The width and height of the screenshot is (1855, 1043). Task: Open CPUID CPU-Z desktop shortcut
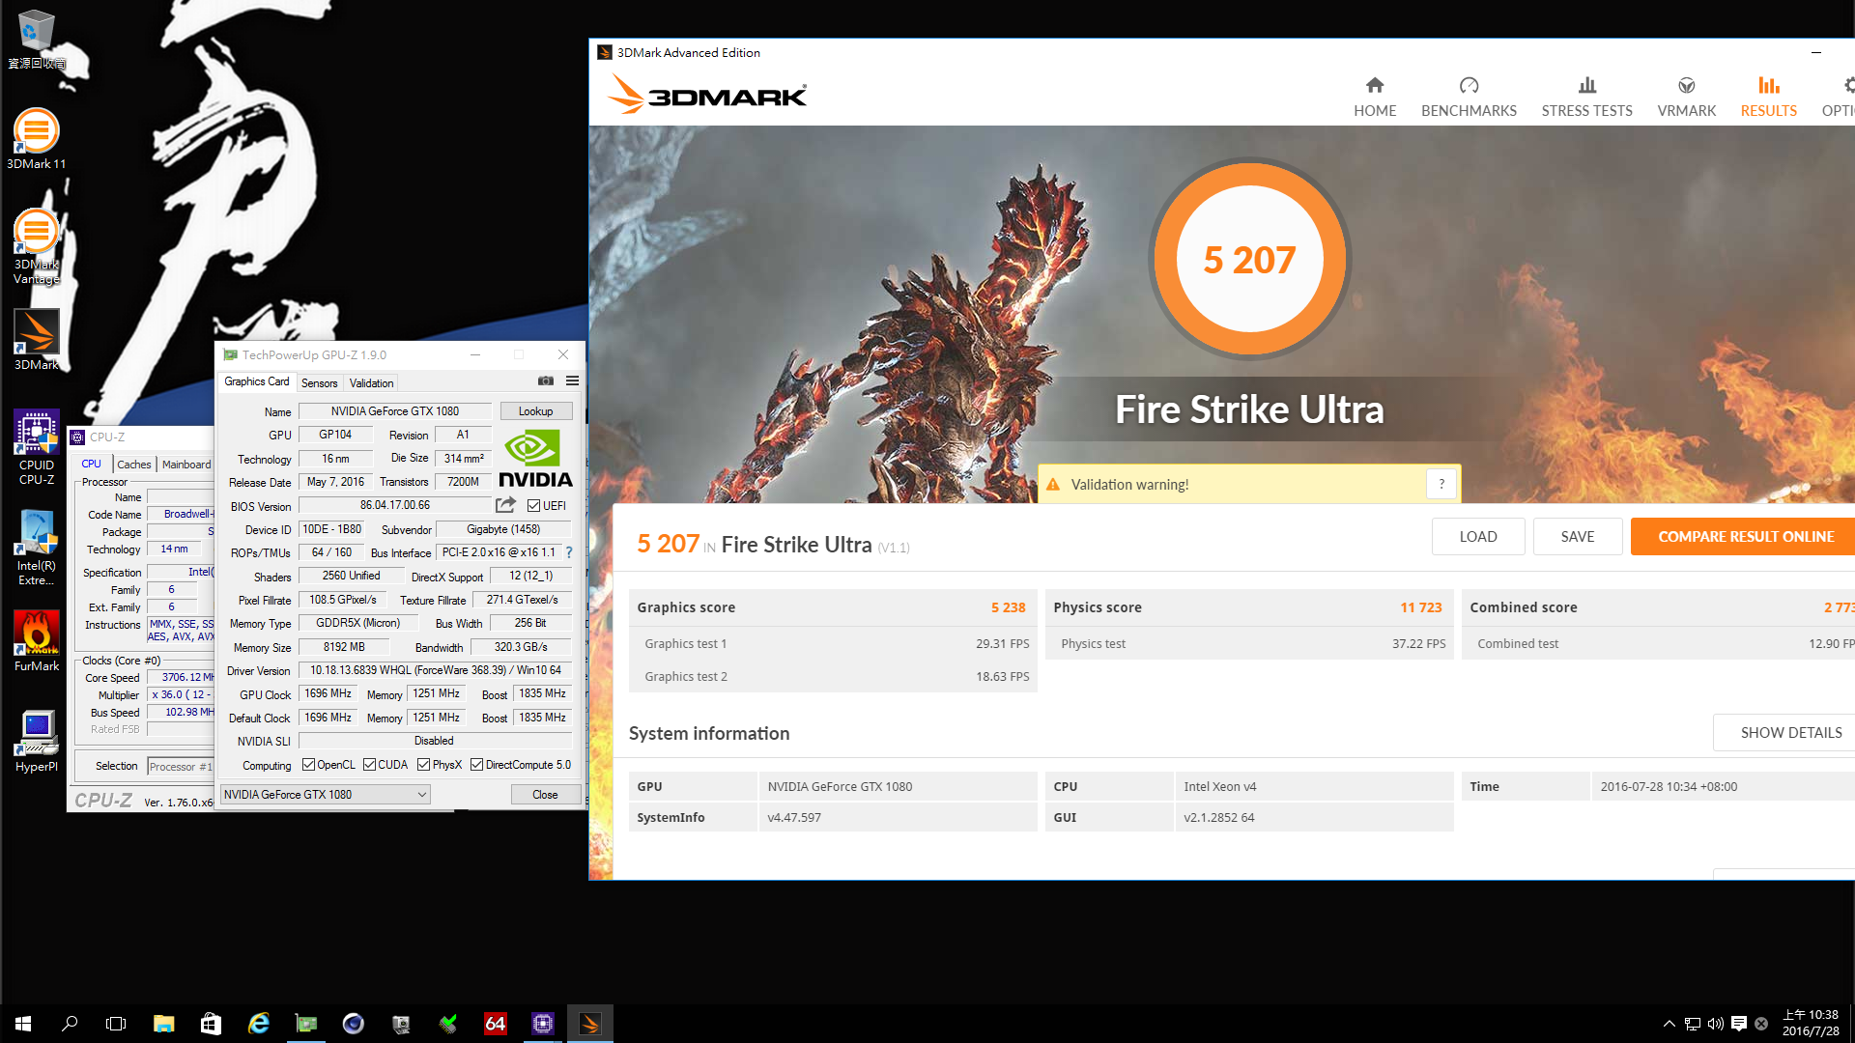[x=36, y=446]
